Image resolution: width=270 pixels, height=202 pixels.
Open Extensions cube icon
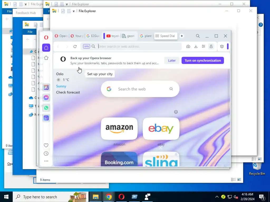(222, 46)
